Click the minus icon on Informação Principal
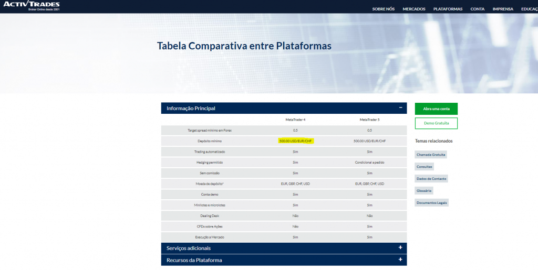 400,108
